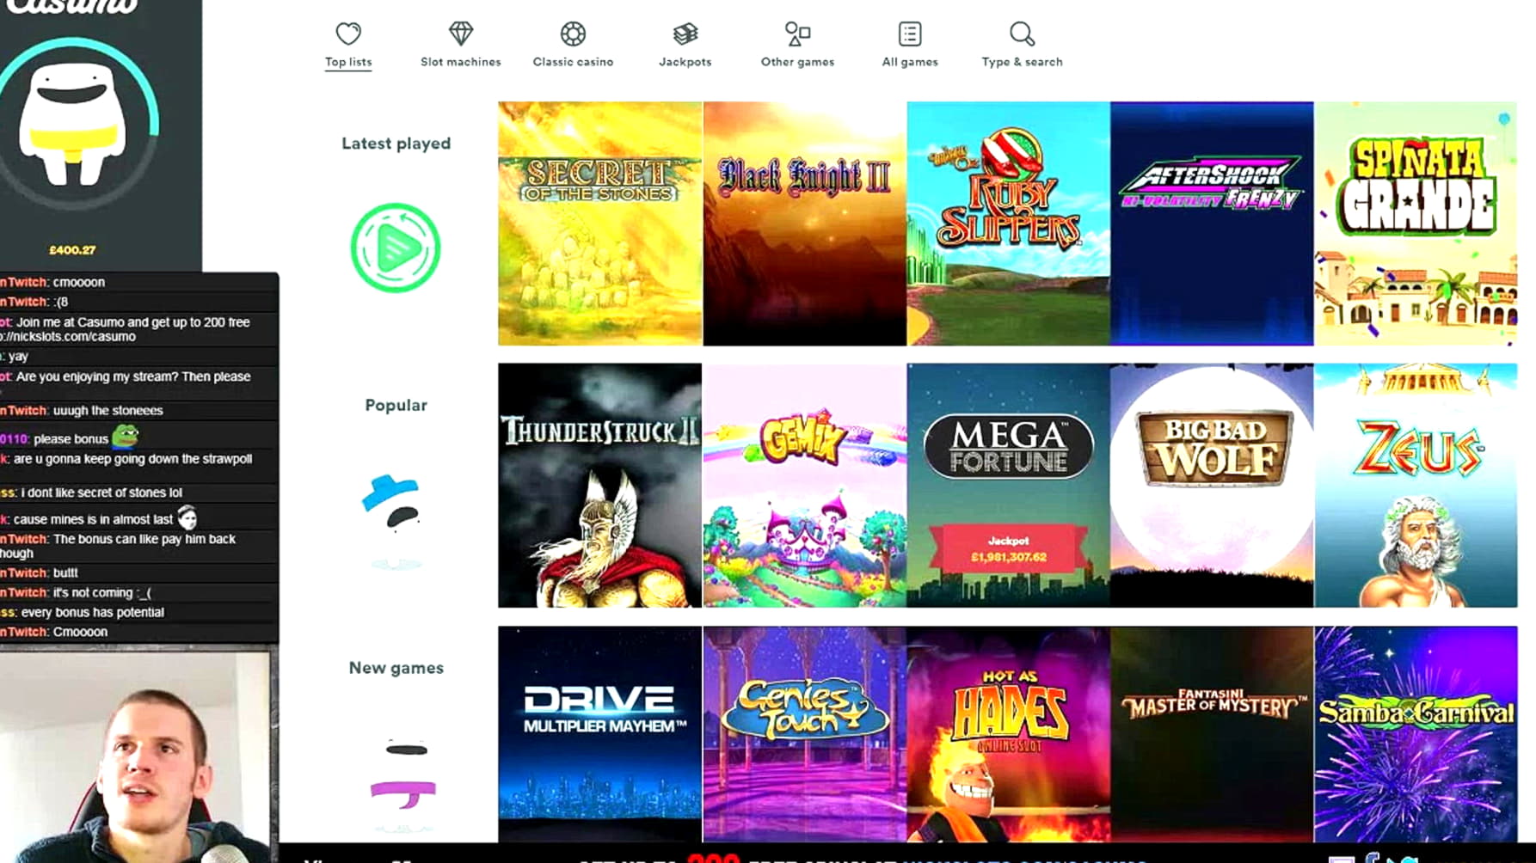The image size is (1536, 863).
Task: Click chat message 'every bonus has potential'
Action: (92, 612)
